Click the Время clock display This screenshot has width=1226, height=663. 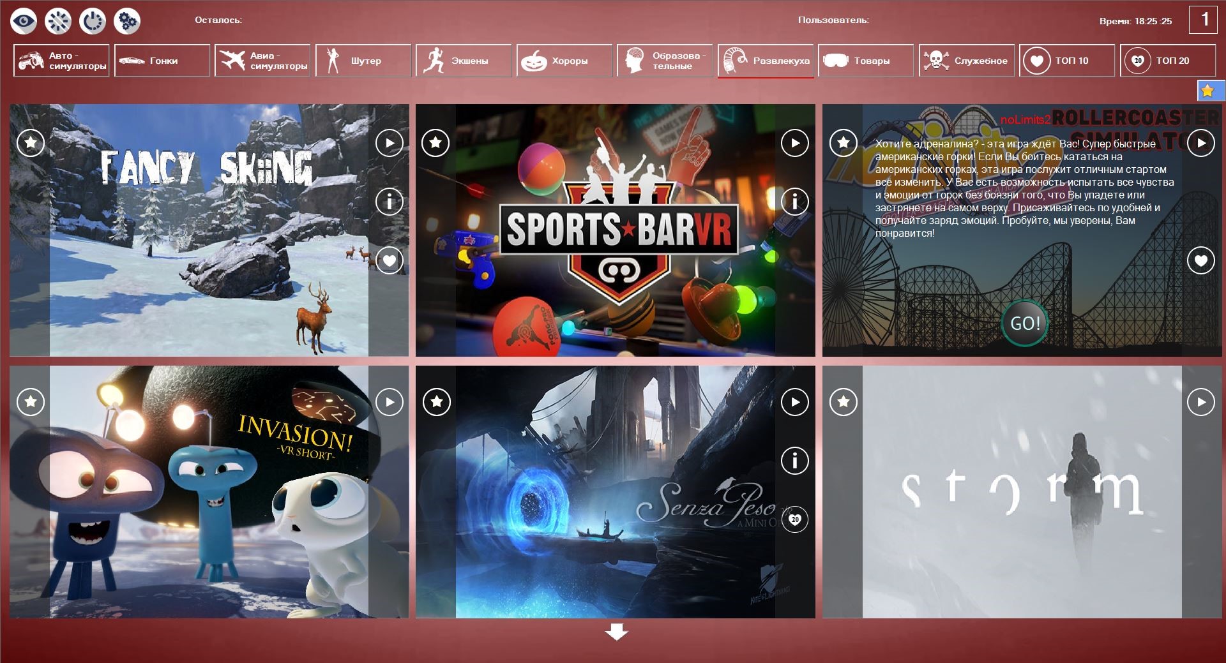[x=1135, y=21]
